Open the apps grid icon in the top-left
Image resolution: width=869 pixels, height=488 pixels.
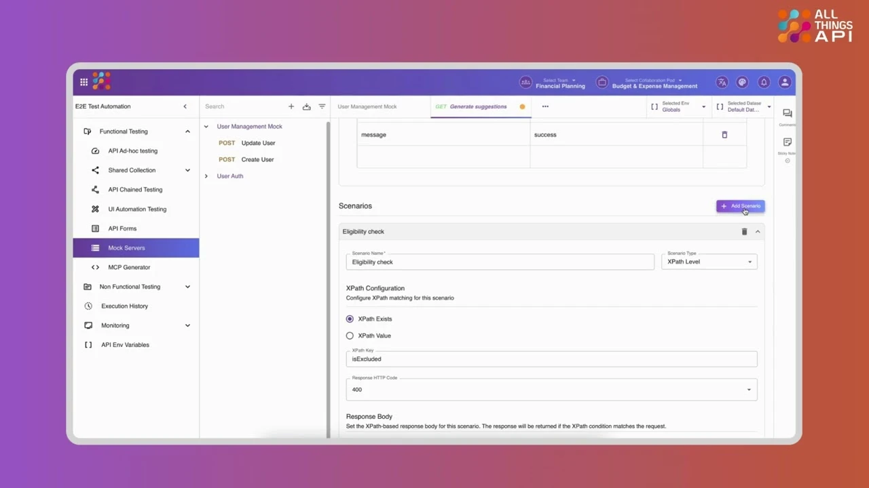pos(84,82)
